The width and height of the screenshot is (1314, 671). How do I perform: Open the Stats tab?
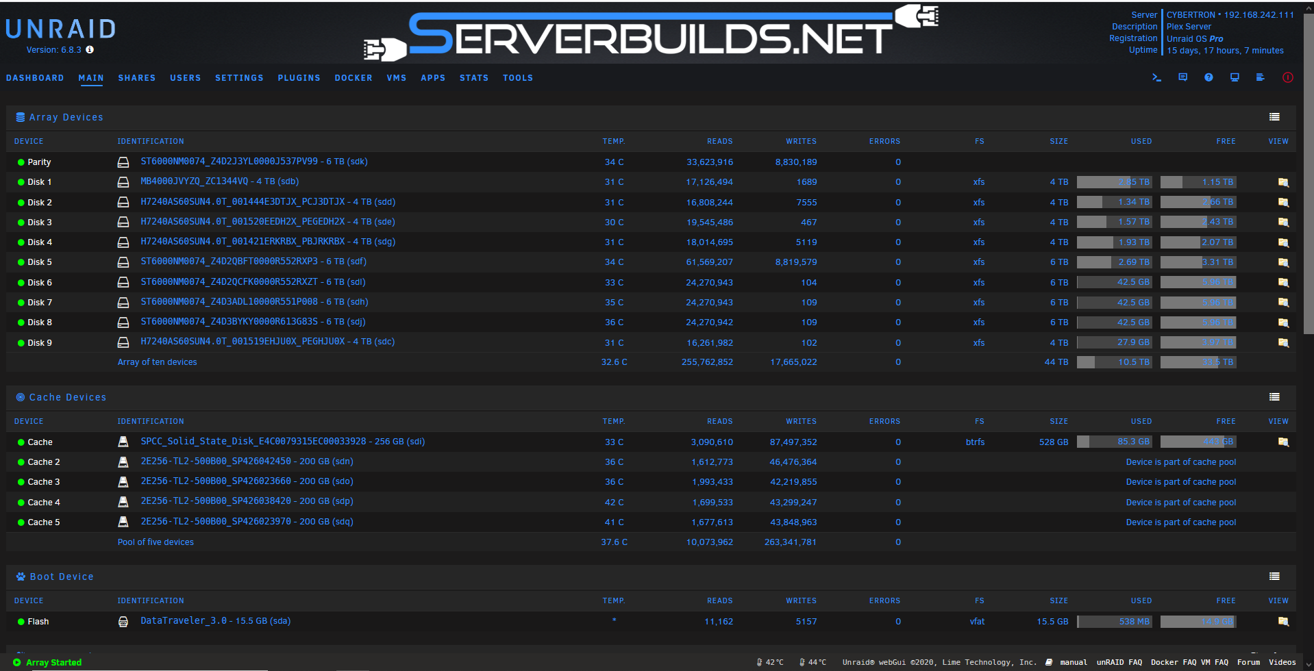click(x=474, y=78)
